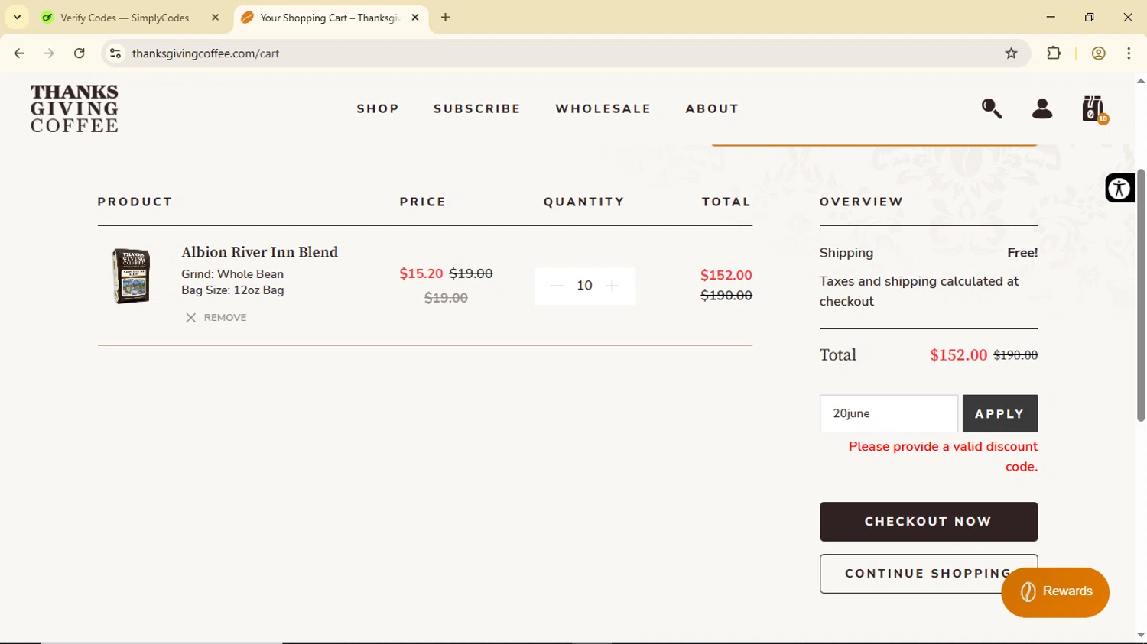
Task: Open the account profile icon
Action: [1042, 108]
